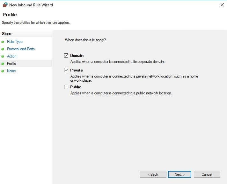
Task: Open the Protocol and Ports step
Action: coord(21,49)
